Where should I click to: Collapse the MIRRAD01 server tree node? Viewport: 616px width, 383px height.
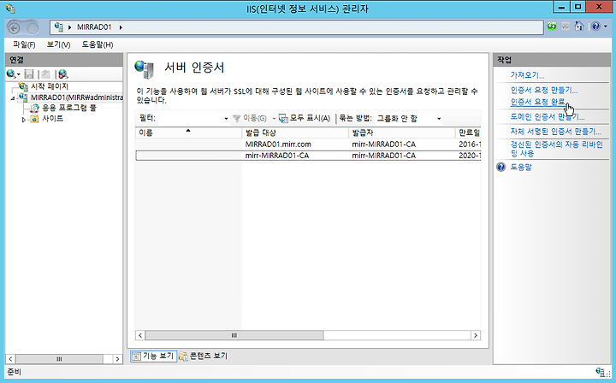point(13,98)
